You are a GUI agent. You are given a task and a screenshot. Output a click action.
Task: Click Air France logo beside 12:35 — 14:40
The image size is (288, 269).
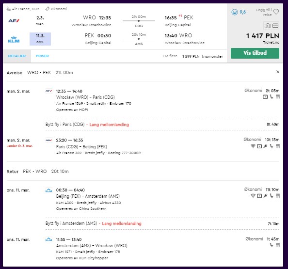[x=48, y=91]
